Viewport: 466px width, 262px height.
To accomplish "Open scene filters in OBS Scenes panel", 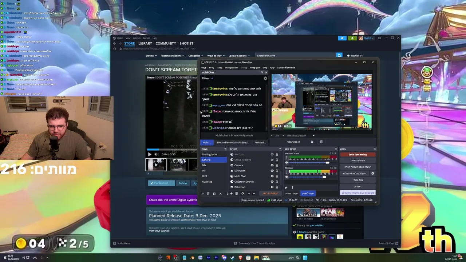I will (214, 194).
